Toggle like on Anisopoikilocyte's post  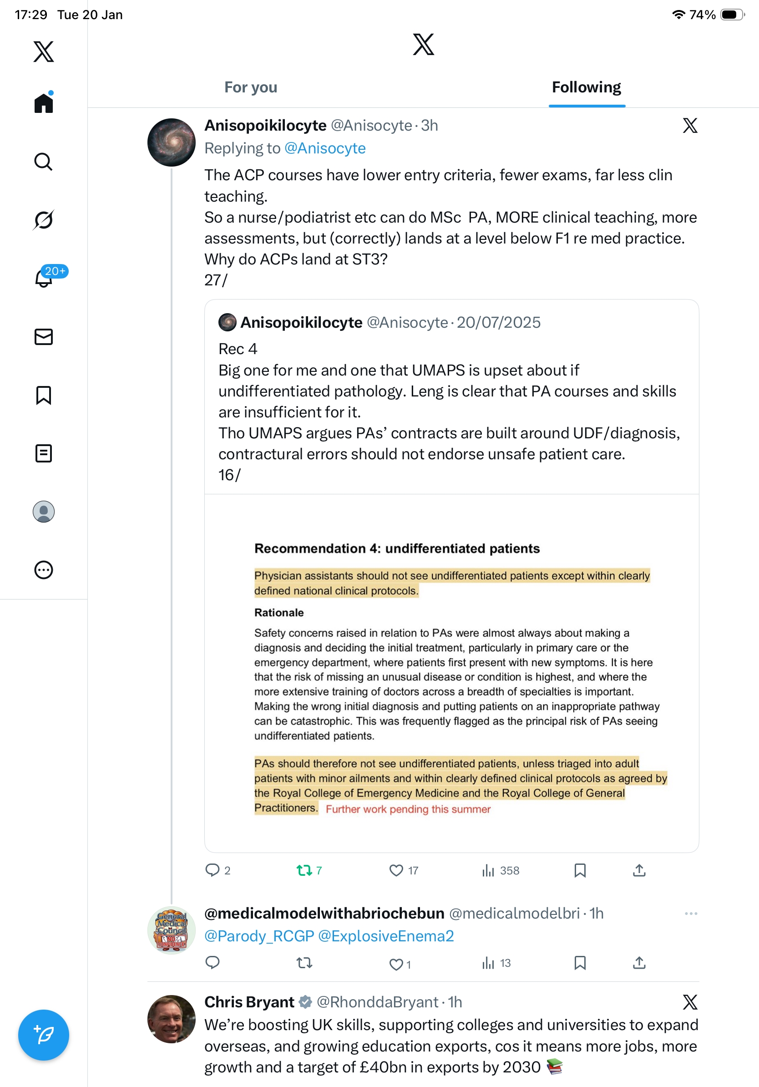click(396, 870)
